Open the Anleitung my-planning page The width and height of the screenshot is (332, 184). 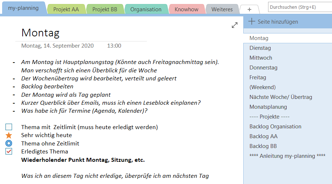click(287, 156)
